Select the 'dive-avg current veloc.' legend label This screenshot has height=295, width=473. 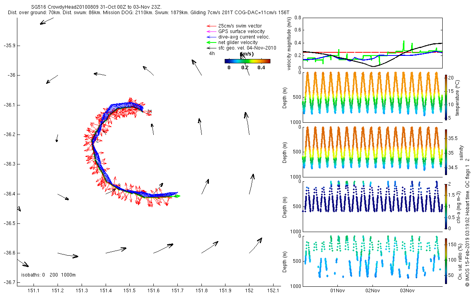(244, 37)
